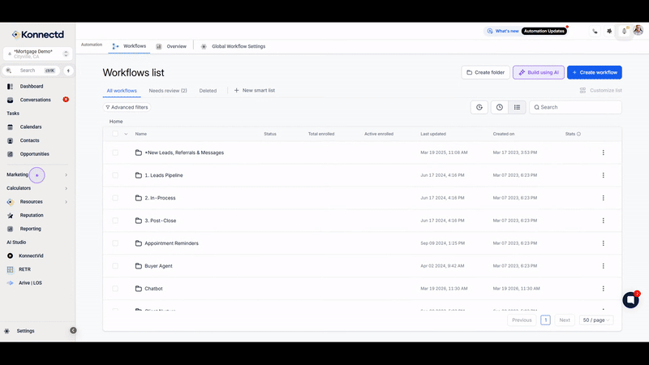The height and width of the screenshot is (365, 649).
Task: Go to page 1 in pagination
Action: click(x=545, y=320)
